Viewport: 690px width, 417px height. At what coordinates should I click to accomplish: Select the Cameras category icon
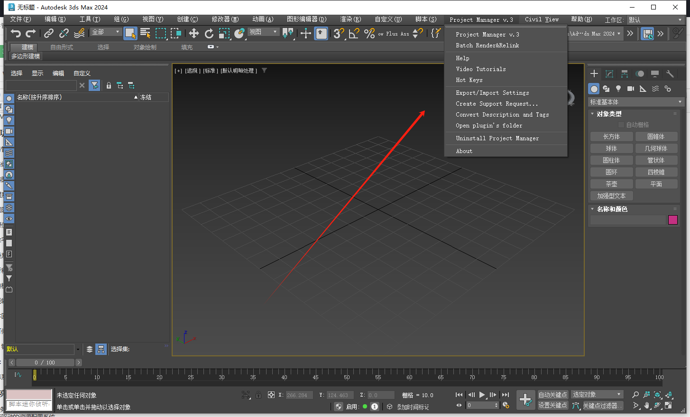click(x=631, y=89)
